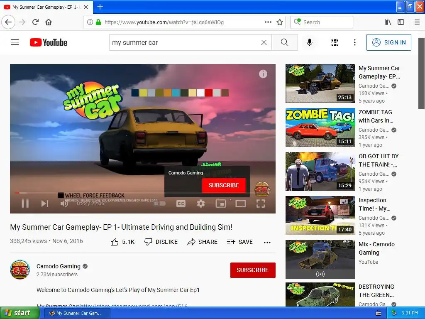Screen dimensions: 425x319
Task: Open the browser home page
Action: 49,22
